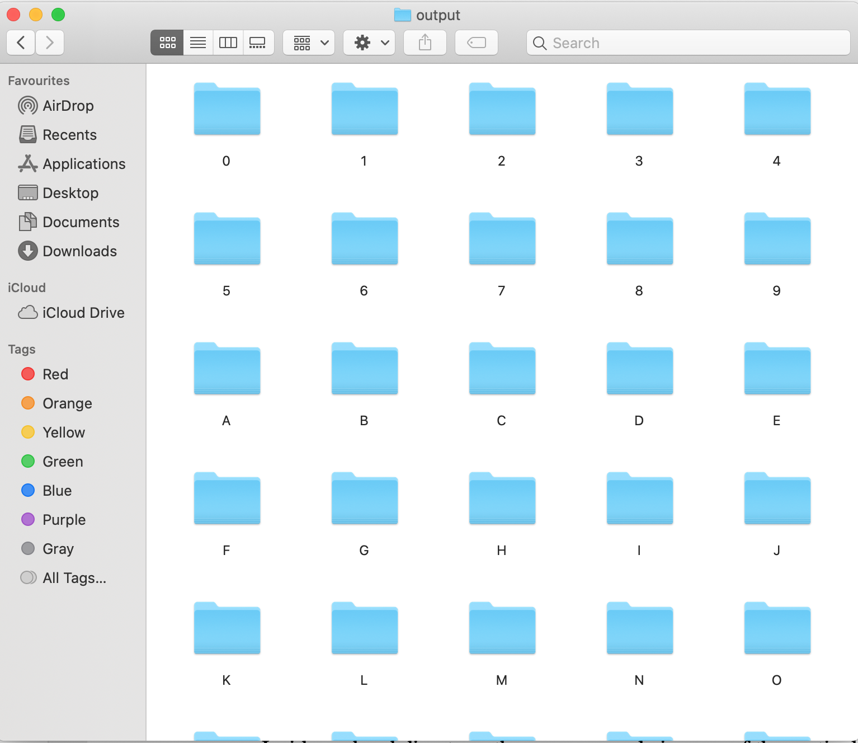Select the folder named 0
858x743 pixels.
pyautogui.click(x=227, y=109)
